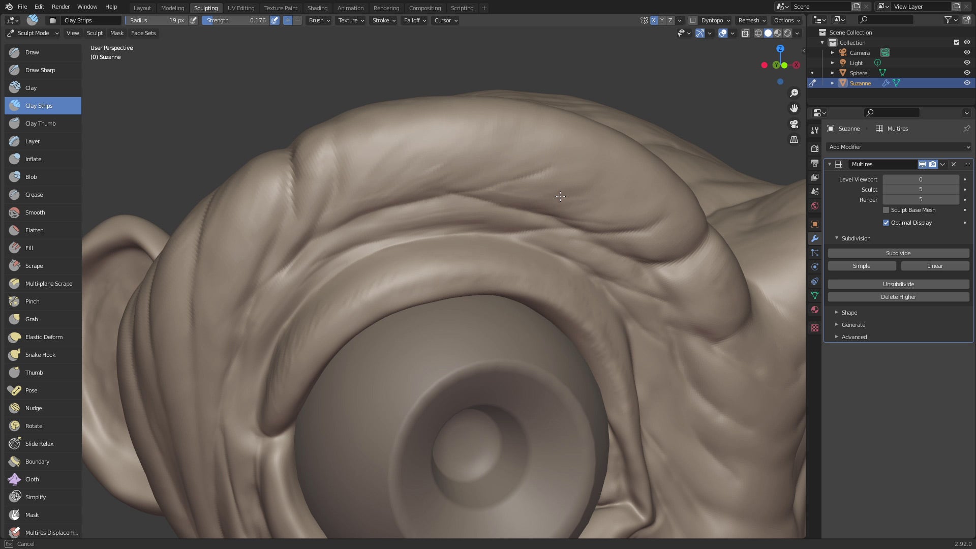Viewport: 976px width, 549px height.
Task: Hide the Suzanne object in outliner
Action: (967, 83)
